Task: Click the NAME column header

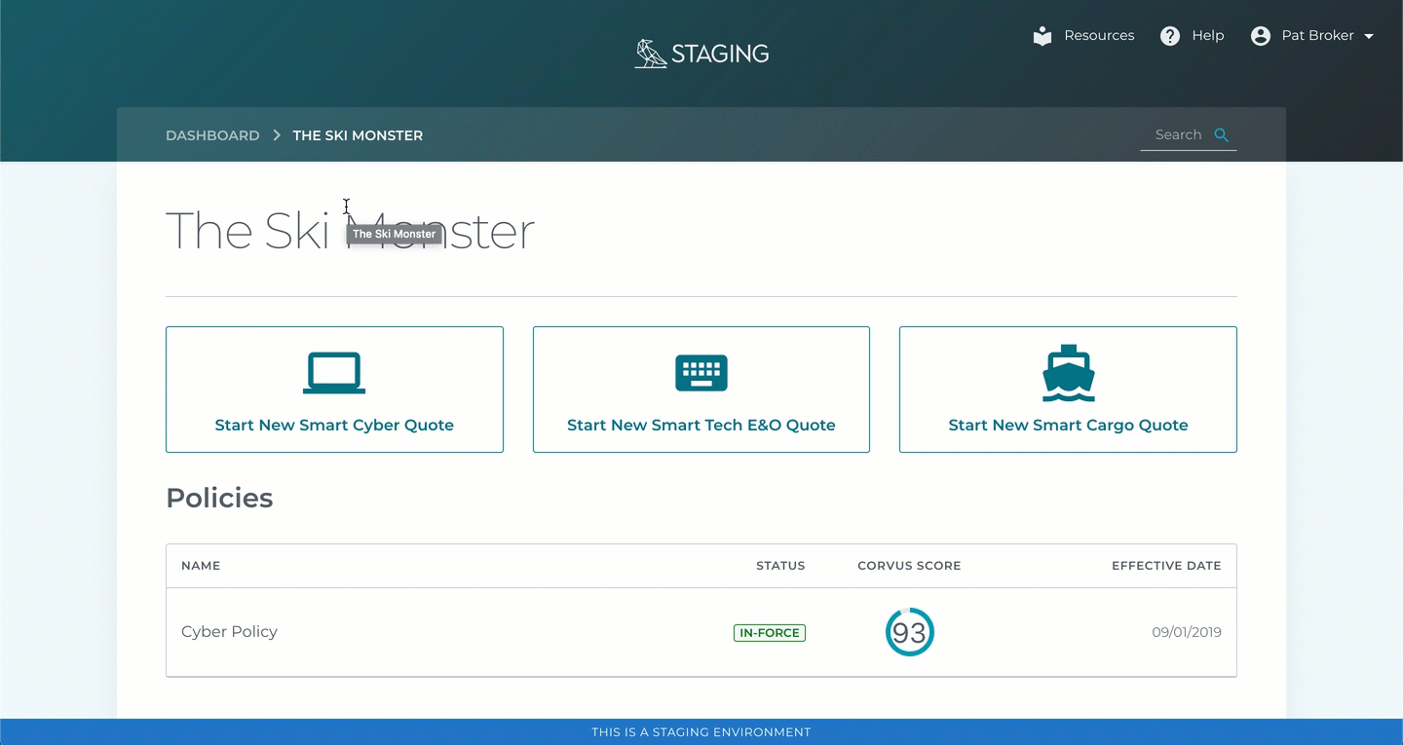Action: pyautogui.click(x=201, y=566)
